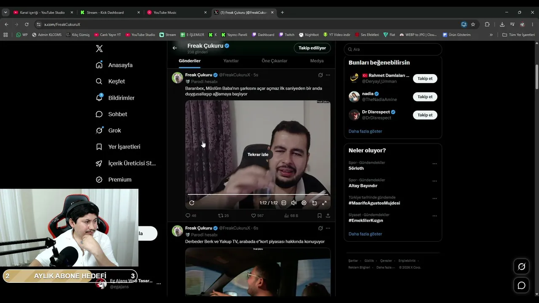
Task: Open more options for the Altay Bayındır trend
Action: (x=435, y=181)
